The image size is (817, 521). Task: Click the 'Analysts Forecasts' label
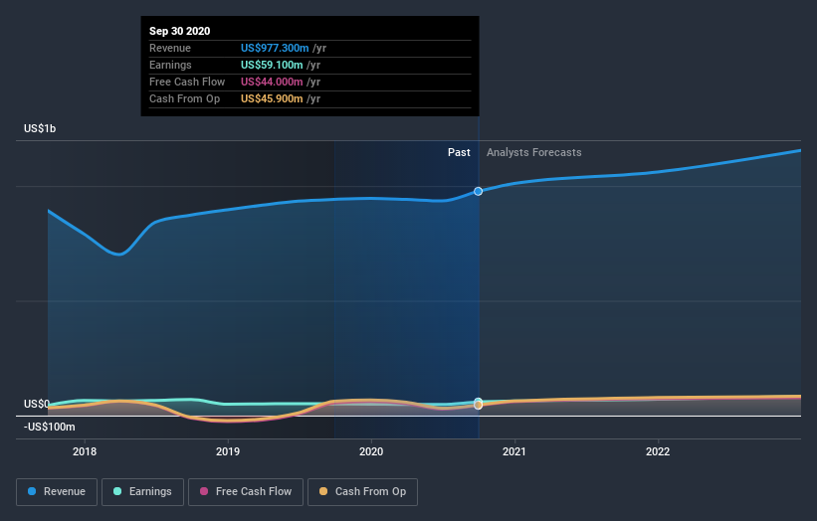(x=534, y=152)
